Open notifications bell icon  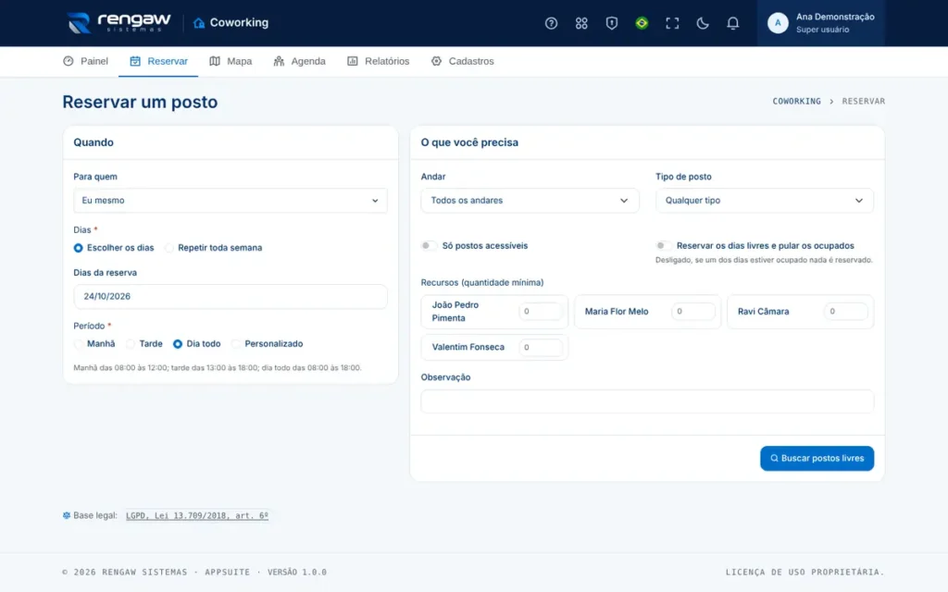coord(732,23)
